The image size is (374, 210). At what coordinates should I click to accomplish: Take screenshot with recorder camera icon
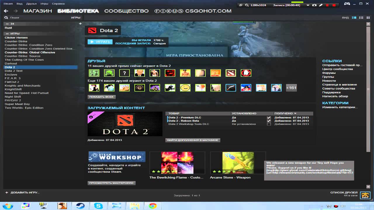pyautogui.click(x=314, y=5)
